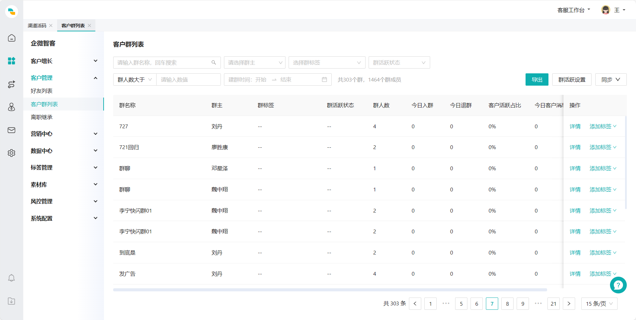636x320 pixels.
Task: Close the 渠道活码 tab
Action: (51, 26)
